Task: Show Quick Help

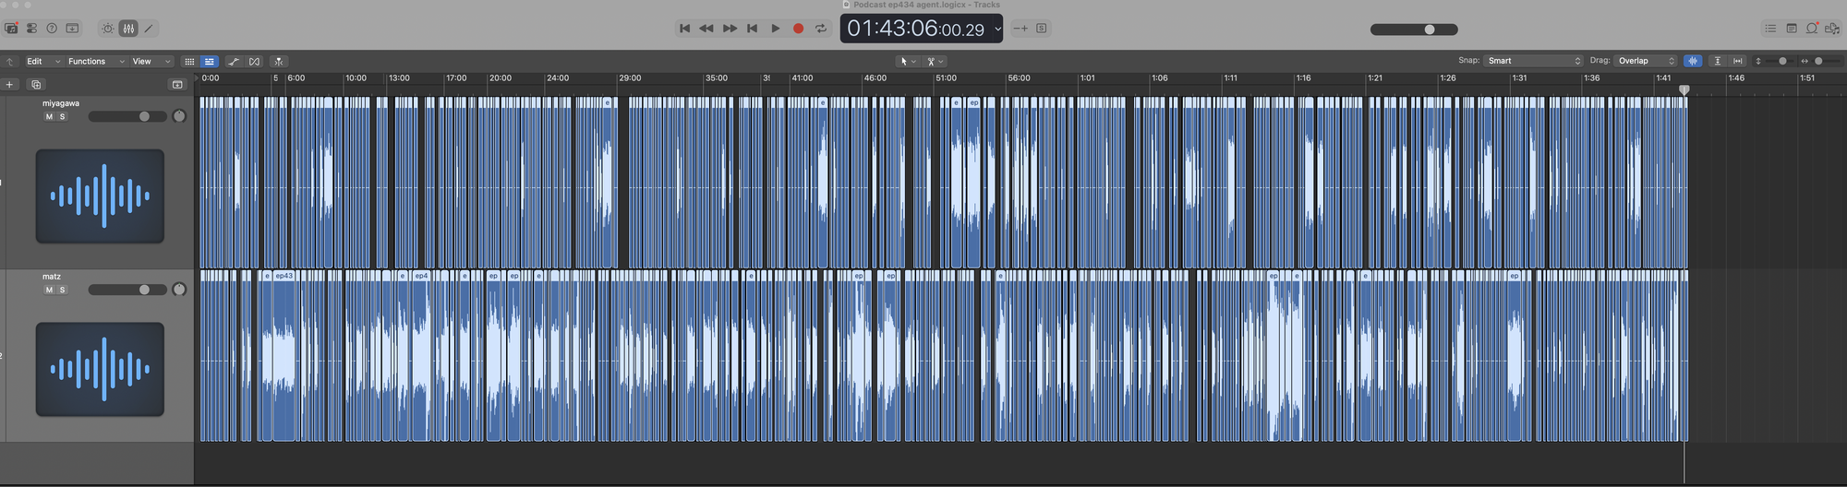Action: point(52,29)
